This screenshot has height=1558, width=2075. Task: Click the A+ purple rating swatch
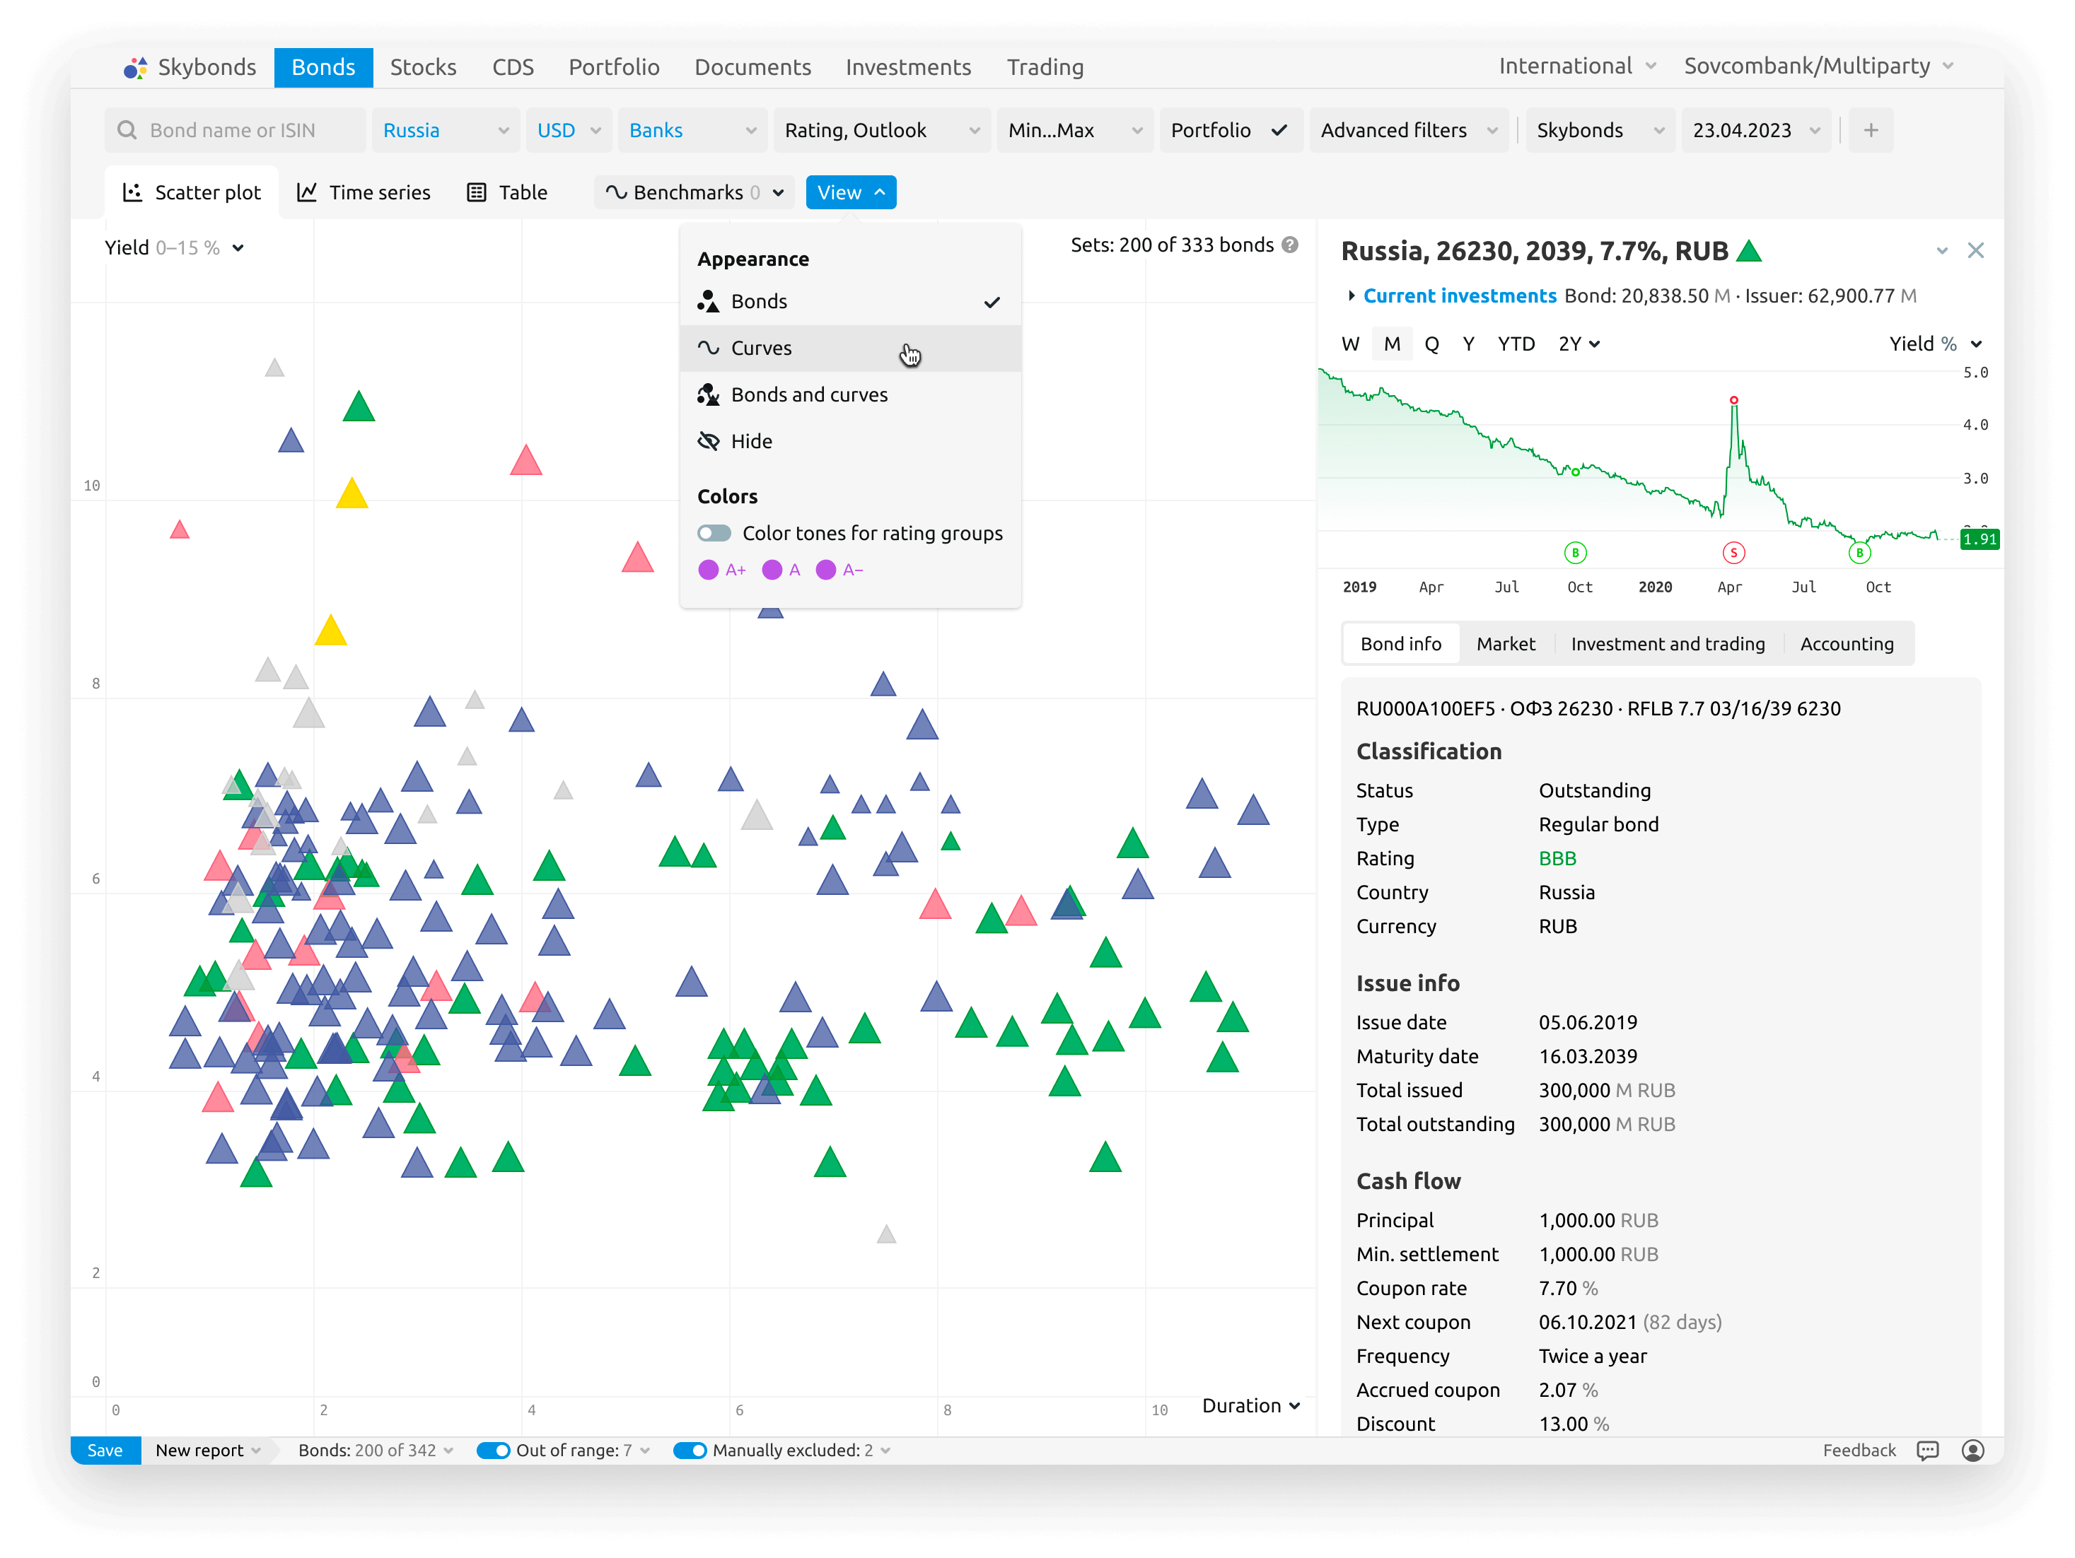[708, 570]
